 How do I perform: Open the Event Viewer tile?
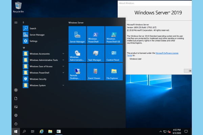(95, 72)
